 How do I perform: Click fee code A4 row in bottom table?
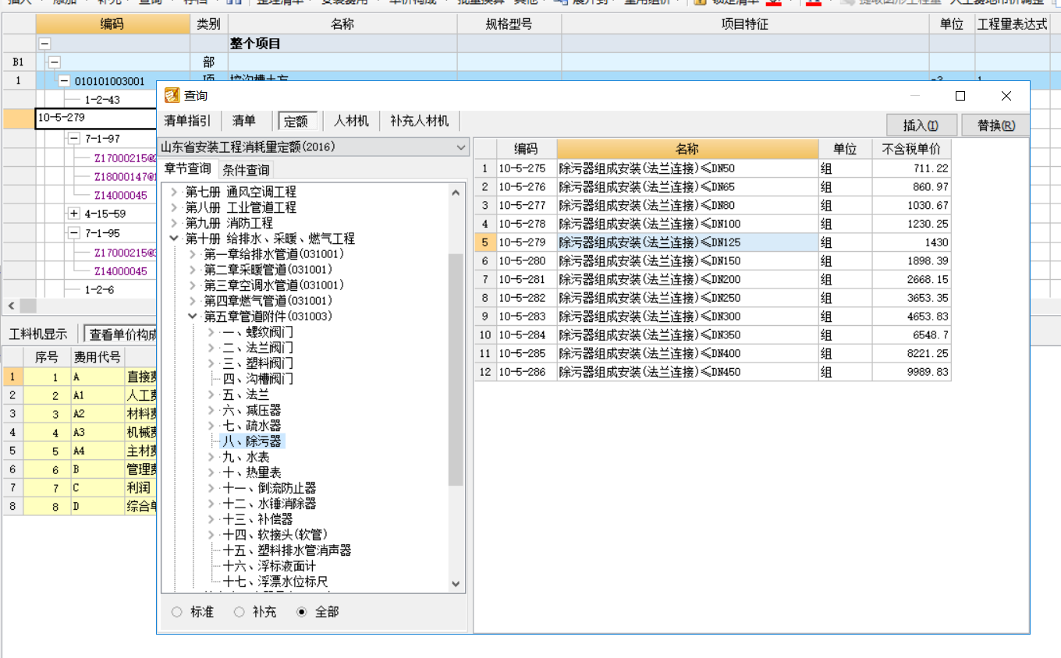tap(78, 451)
